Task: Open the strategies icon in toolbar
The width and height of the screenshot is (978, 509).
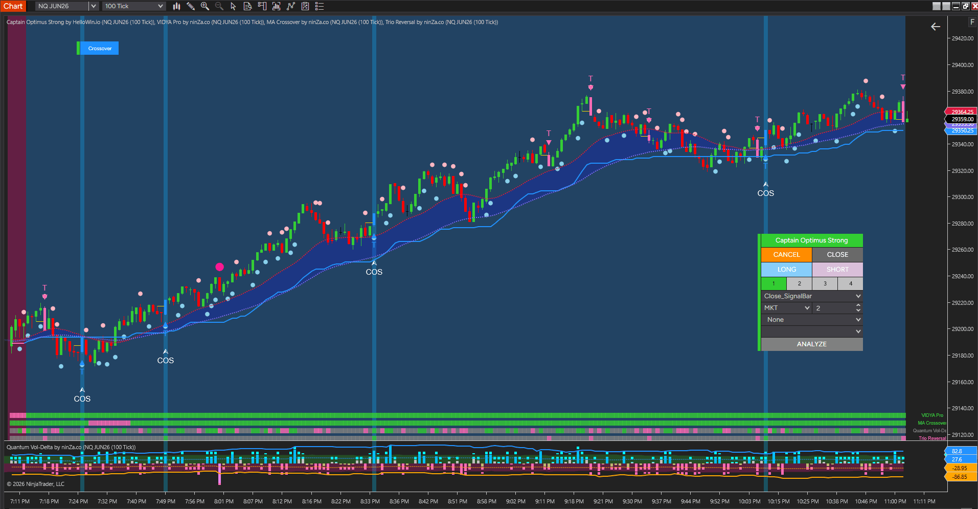Action: tap(305, 6)
